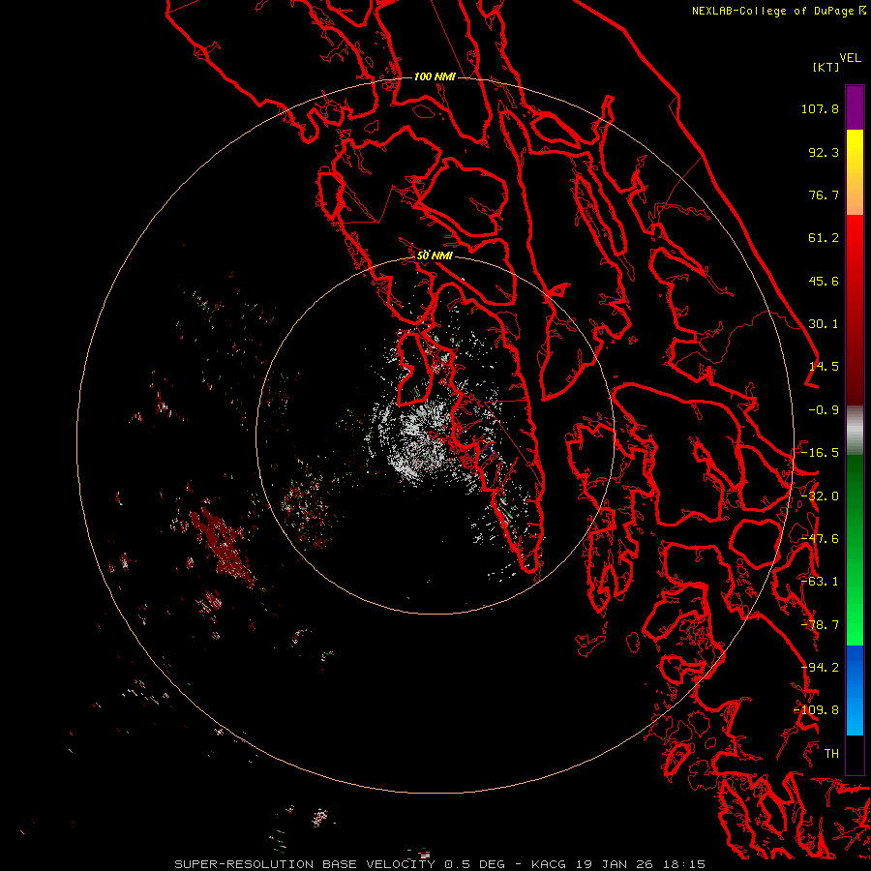
Task: Click the KACG 19 JAN 26 18:15 timestamp
Action: click(x=618, y=864)
